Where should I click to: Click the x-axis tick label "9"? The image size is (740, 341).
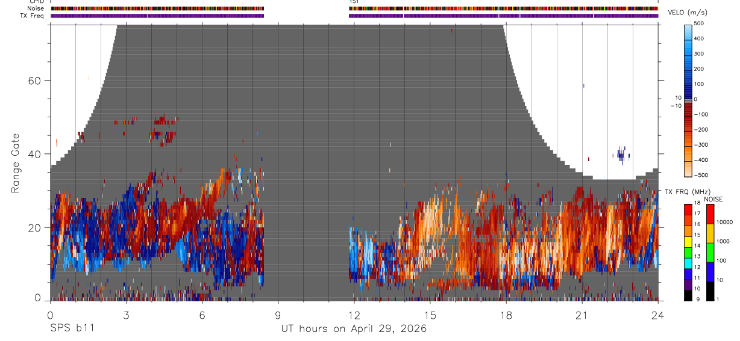coord(278,315)
